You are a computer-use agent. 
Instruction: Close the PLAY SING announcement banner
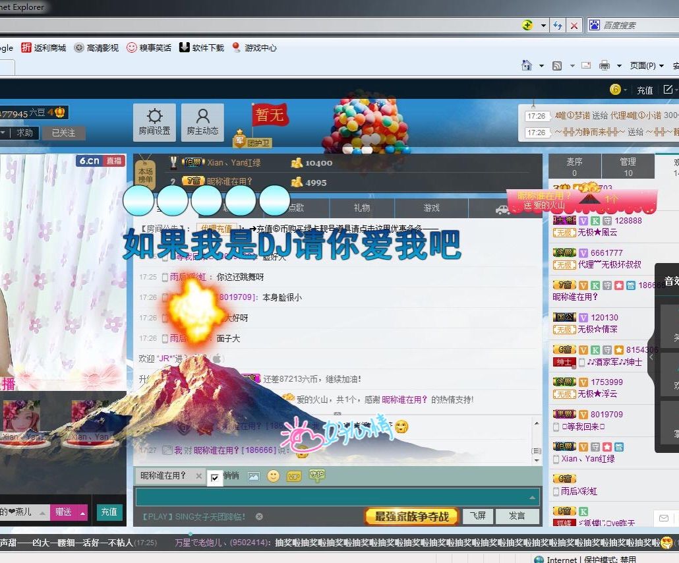click(x=259, y=516)
